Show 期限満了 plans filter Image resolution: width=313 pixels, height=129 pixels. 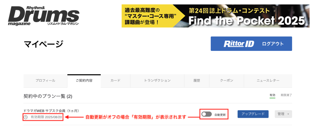286,95
